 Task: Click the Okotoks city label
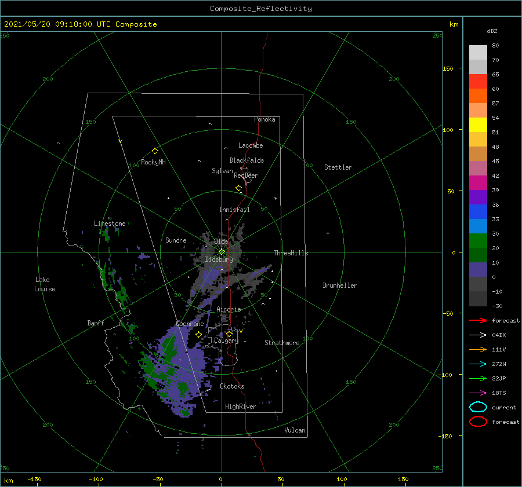coord(232,386)
